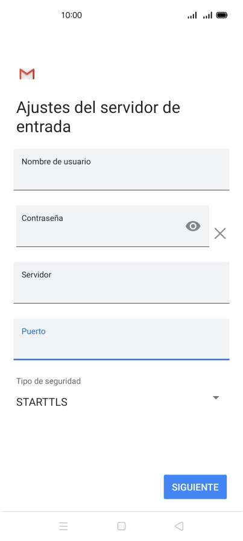The width and height of the screenshot is (243, 541).
Task: Focus the Puerto input field
Action: [x=121, y=339]
